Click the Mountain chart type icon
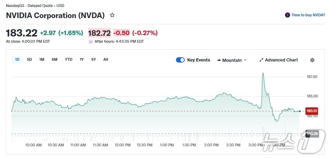The width and height of the screenshot is (330, 158). (219, 60)
